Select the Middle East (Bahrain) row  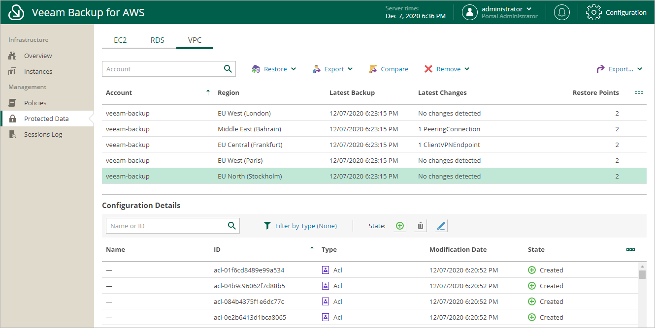tap(374, 129)
